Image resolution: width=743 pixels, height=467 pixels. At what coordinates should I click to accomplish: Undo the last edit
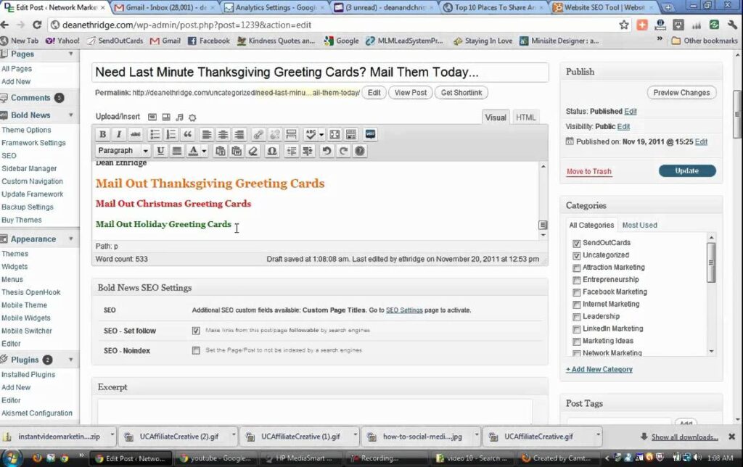tap(327, 151)
